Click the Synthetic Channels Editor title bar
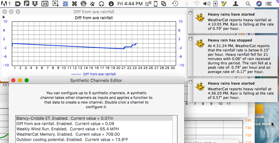This screenshot has height=143, width=279. pyautogui.click(x=96, y=81)
